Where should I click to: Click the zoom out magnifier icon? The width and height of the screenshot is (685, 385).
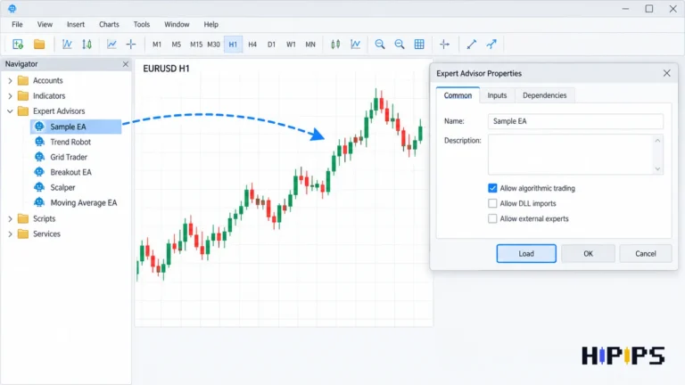point(400,44)
